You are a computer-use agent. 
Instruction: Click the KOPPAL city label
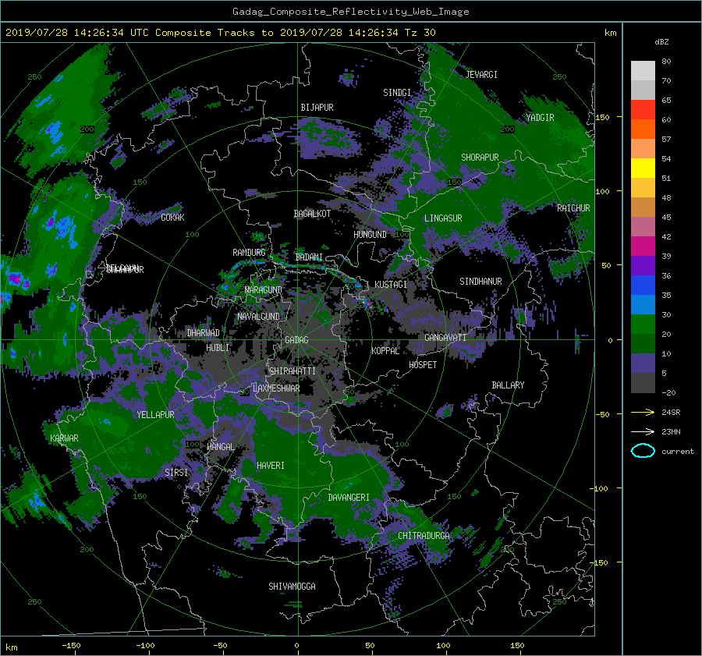(x=385, y=351)
